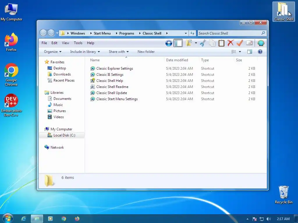Toggle the preview pane button
Screen dimensions: 298x223
coord(249,52)
